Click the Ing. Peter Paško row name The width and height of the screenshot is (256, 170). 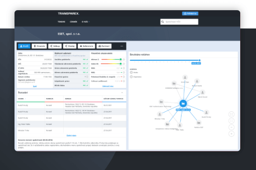point(24,124)
